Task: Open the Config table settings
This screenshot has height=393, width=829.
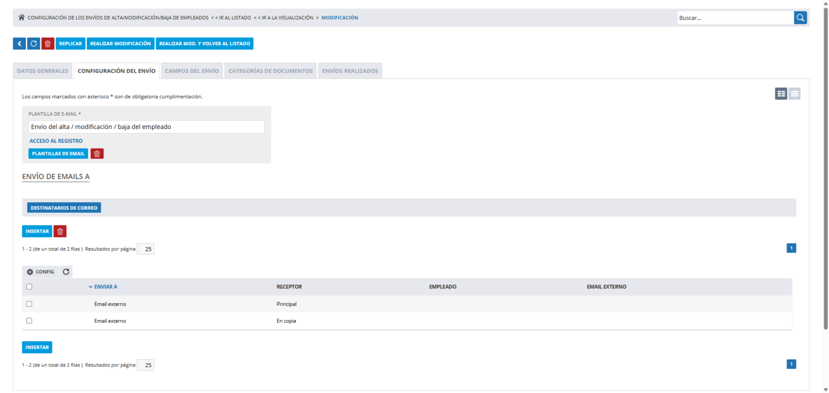Action: [40, 272]
